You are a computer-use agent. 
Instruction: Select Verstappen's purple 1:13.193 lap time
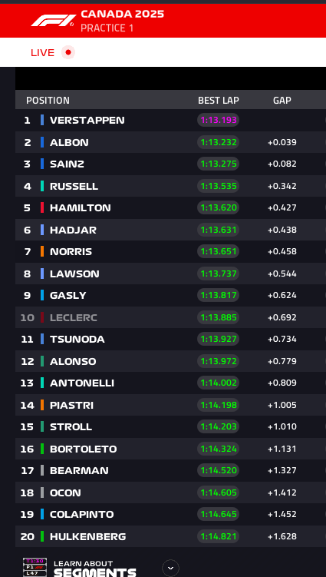click(x=219, y=120)
